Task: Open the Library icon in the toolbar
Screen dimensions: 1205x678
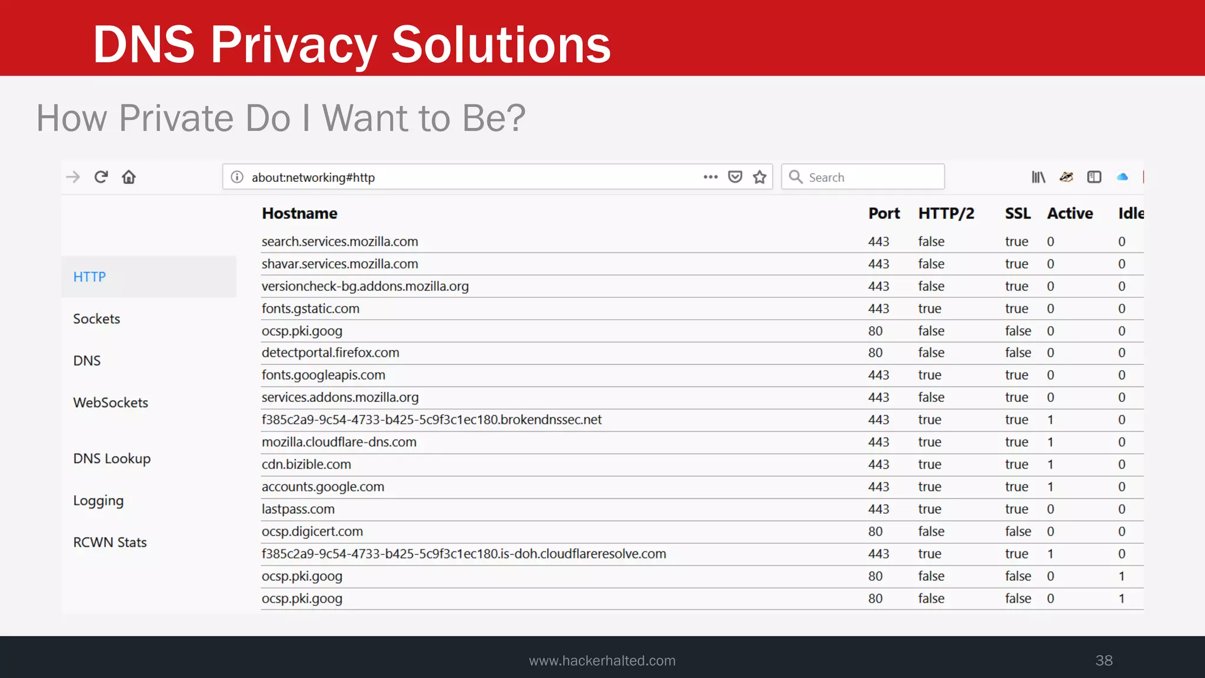Action: [x=1038, y=177]
